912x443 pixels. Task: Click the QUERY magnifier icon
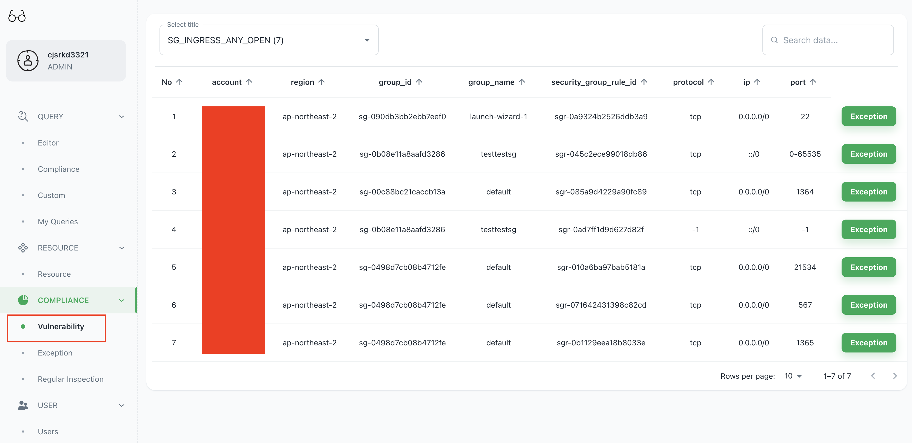pos(23,116)
